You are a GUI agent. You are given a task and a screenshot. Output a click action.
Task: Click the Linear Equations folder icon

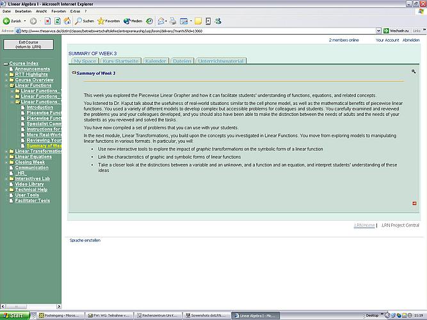pyautogui.click(x=12, y=157)
